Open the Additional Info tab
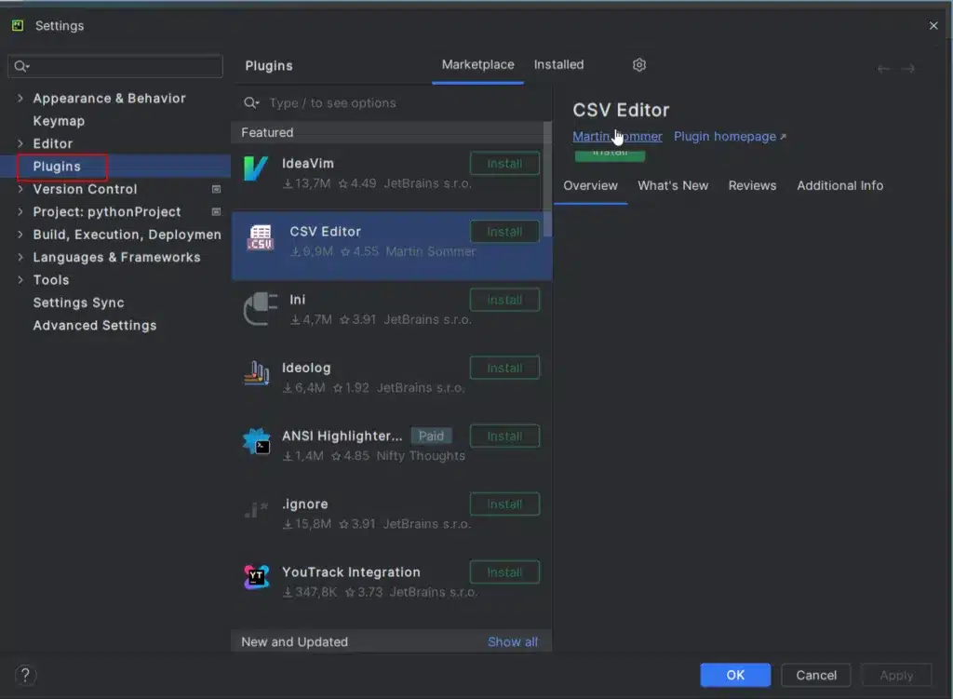This screenshot has width=953, height=699. click(x=840, y=185)
